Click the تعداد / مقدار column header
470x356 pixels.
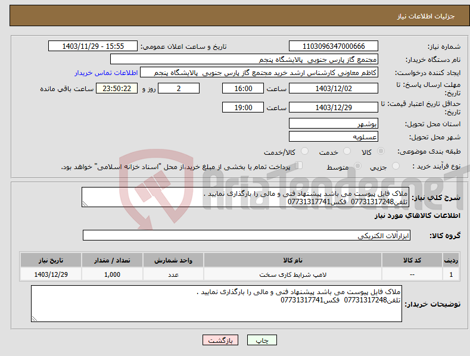112,260
